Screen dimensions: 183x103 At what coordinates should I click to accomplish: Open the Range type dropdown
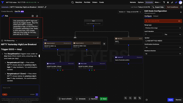163,28
